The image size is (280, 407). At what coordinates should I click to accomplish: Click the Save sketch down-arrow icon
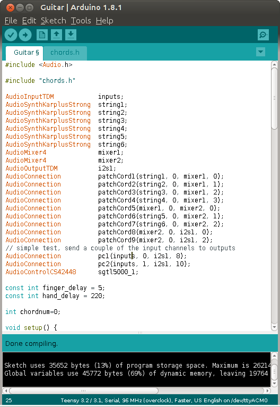[71, 35]
